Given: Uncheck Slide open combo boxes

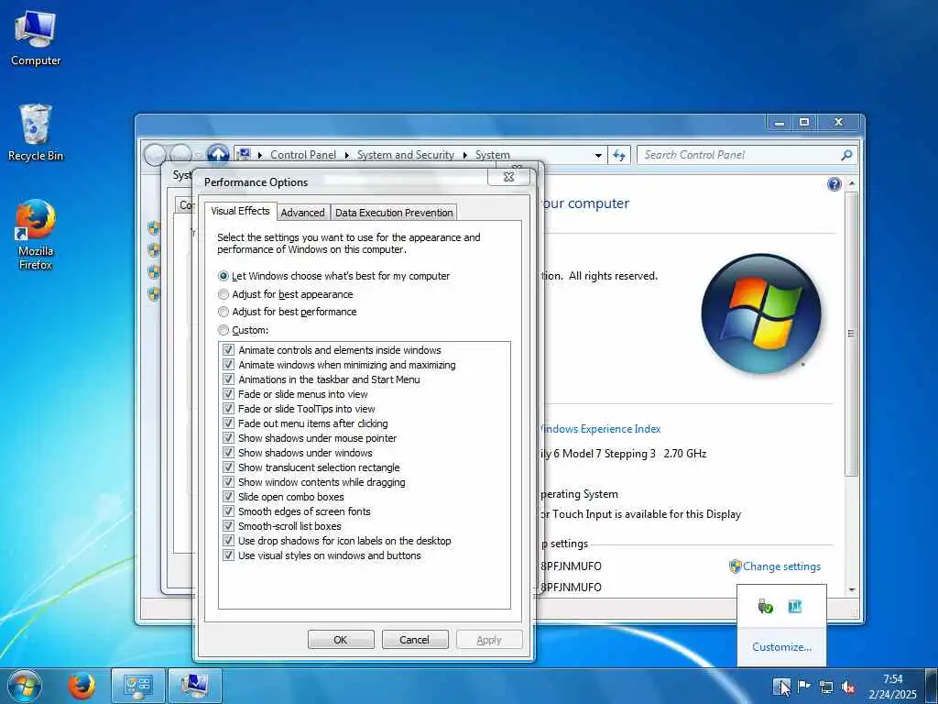Looking at the screenshot, I should pyautogui.click(x=228, y=497).
